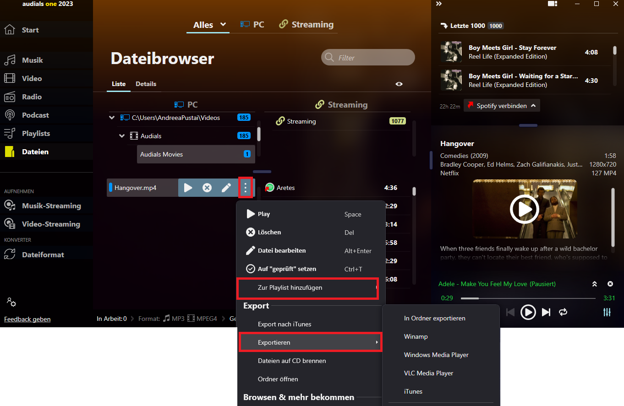Choose Löschen in context menu
This screenshot has height=406, width=624.
311,233
